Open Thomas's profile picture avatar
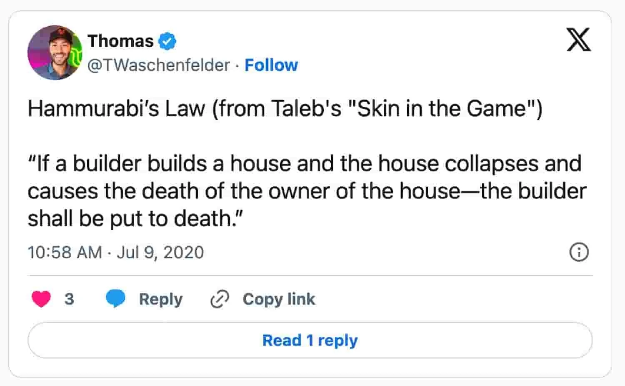The height and width of the screenshot is (386, 625). pyautogui.click(x=55, y=53)
